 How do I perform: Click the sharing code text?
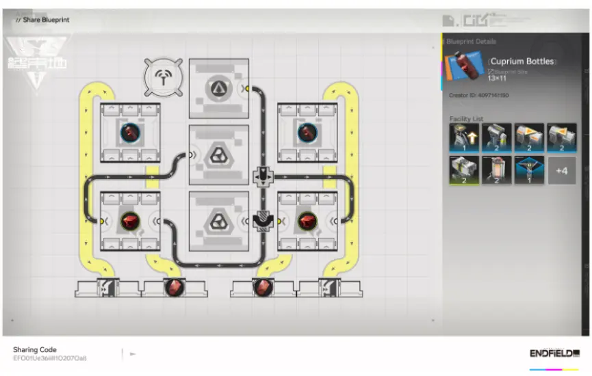(x=49, y=358)
